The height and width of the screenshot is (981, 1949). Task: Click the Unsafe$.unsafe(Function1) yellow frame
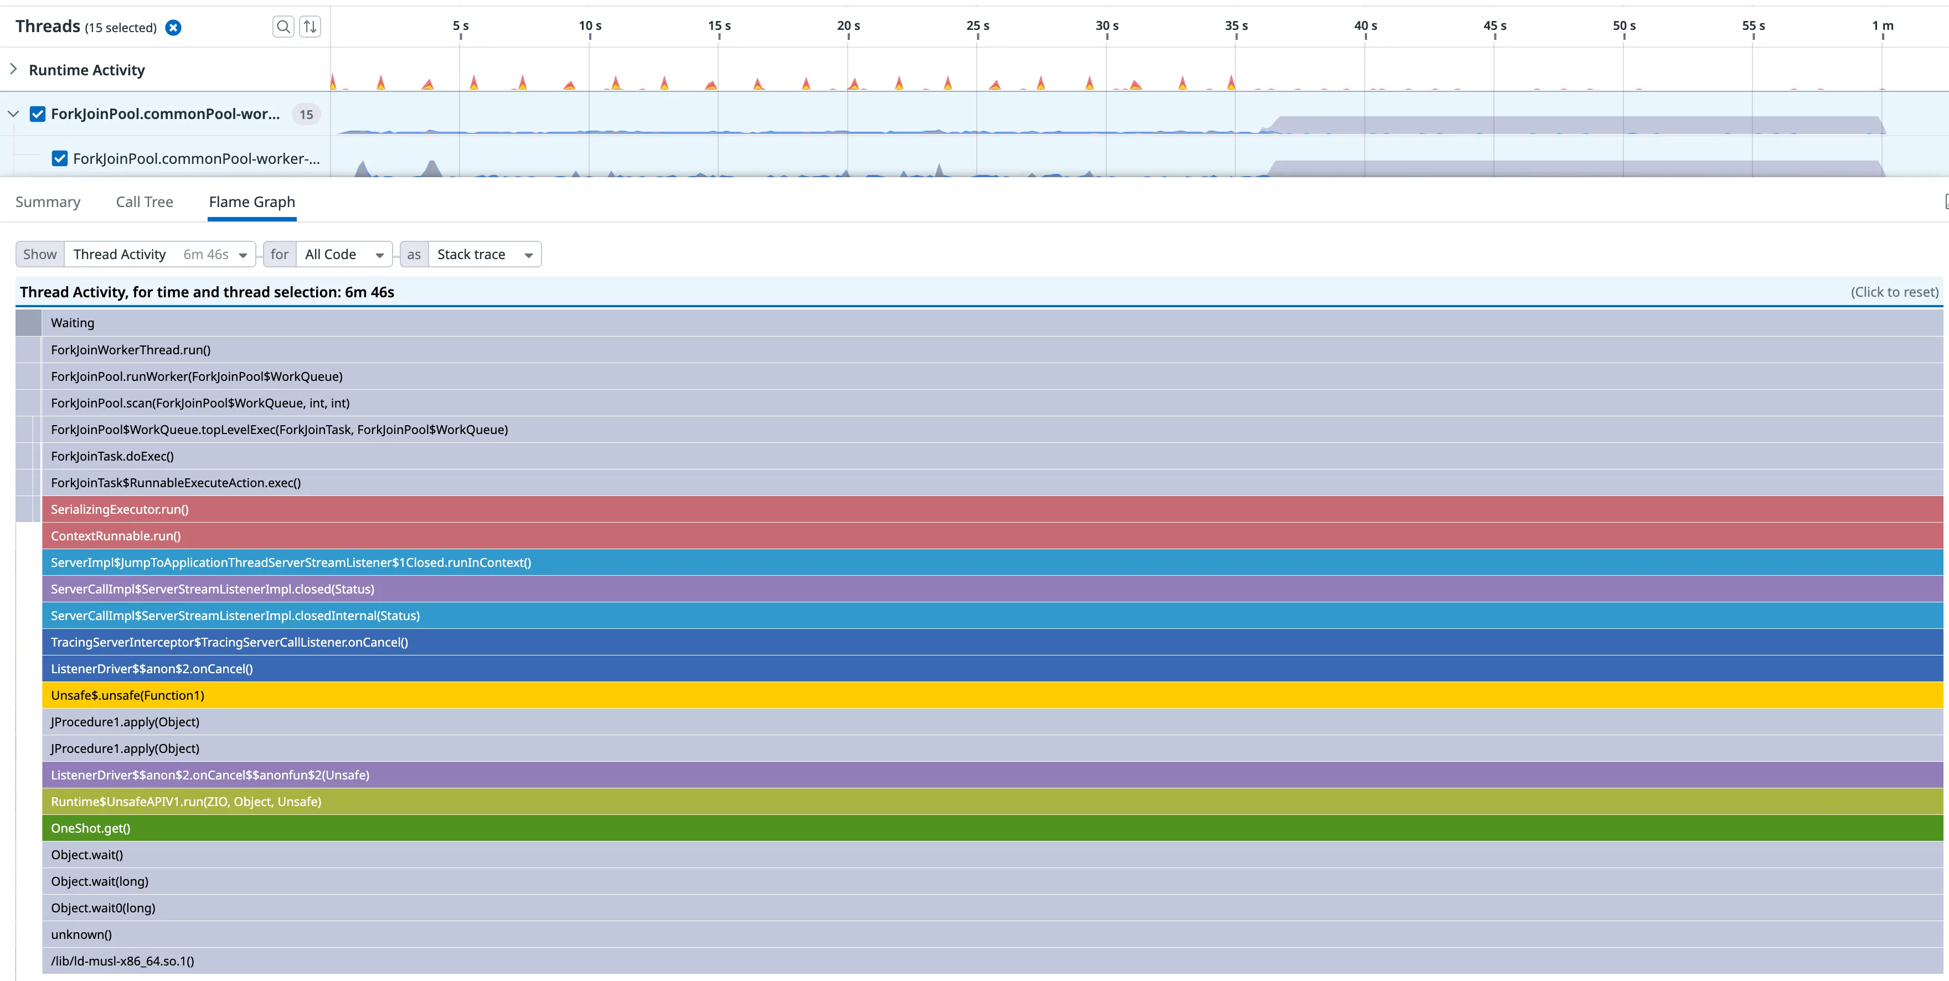click(127, 695)
